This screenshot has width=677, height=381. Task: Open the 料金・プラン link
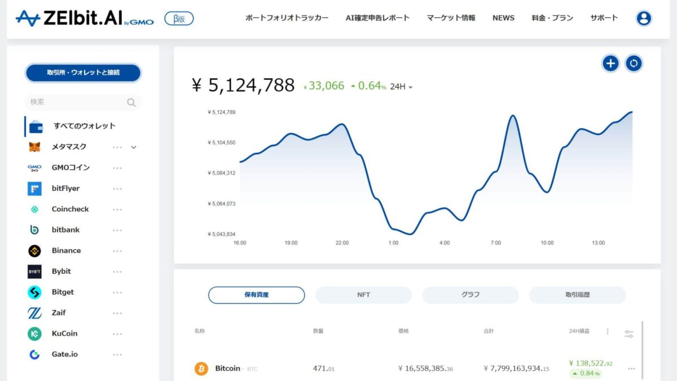pos(552,18)
